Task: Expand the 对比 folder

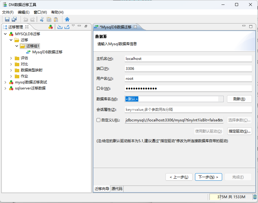Action: (11, 64)
